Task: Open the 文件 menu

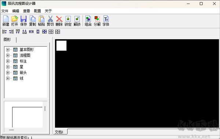Action: point(5,11)
